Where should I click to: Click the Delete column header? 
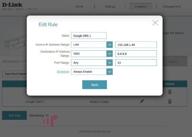170,84
